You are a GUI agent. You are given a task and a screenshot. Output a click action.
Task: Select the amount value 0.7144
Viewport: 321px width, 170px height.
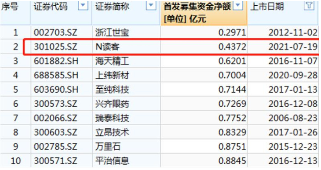(232, 90)
